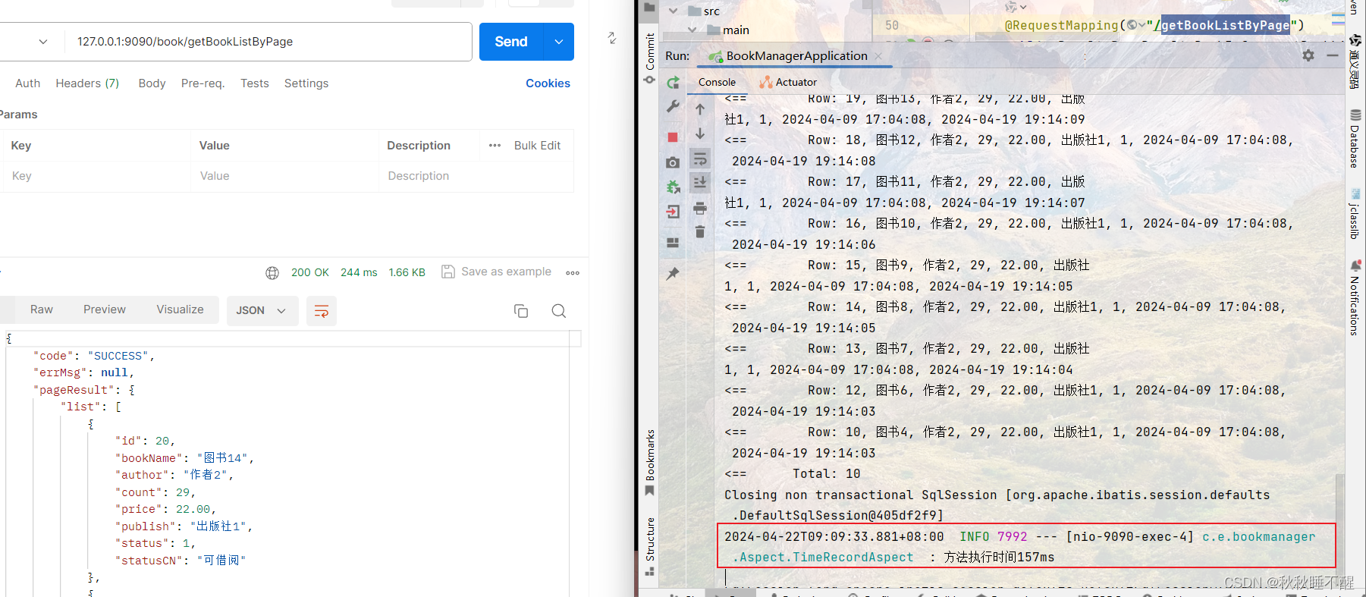Stop the running application with the red square
This screenshot has height=597, width=1366.
point(673,137)
